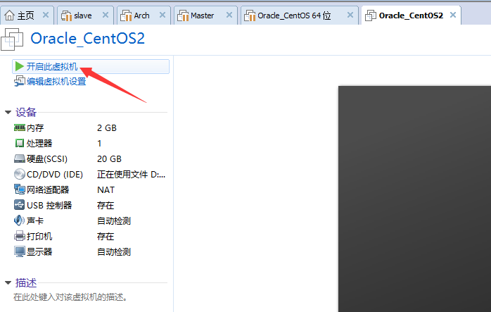
Task: Close the slave tab
Action: (106, 15)
